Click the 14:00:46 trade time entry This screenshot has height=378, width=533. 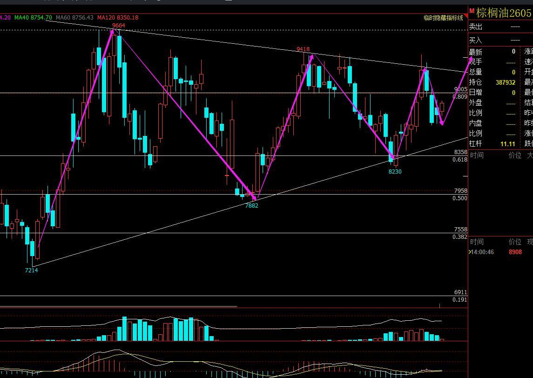[482, 252]
